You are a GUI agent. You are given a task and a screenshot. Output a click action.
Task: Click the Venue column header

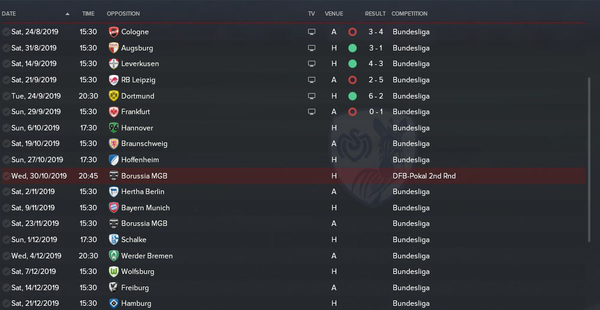(x=334, y=13)
